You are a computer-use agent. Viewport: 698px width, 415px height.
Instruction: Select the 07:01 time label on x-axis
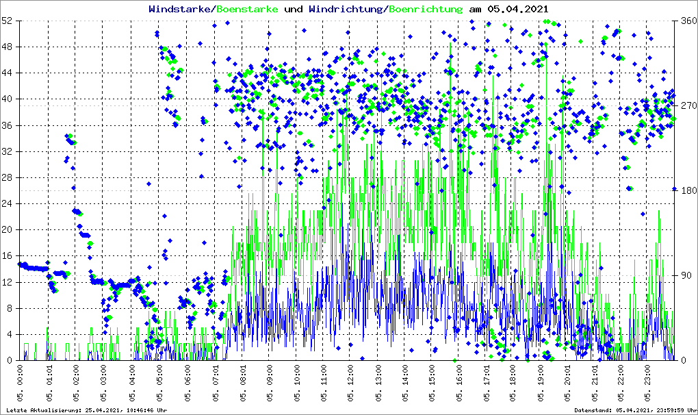click(x=216, y=382)
